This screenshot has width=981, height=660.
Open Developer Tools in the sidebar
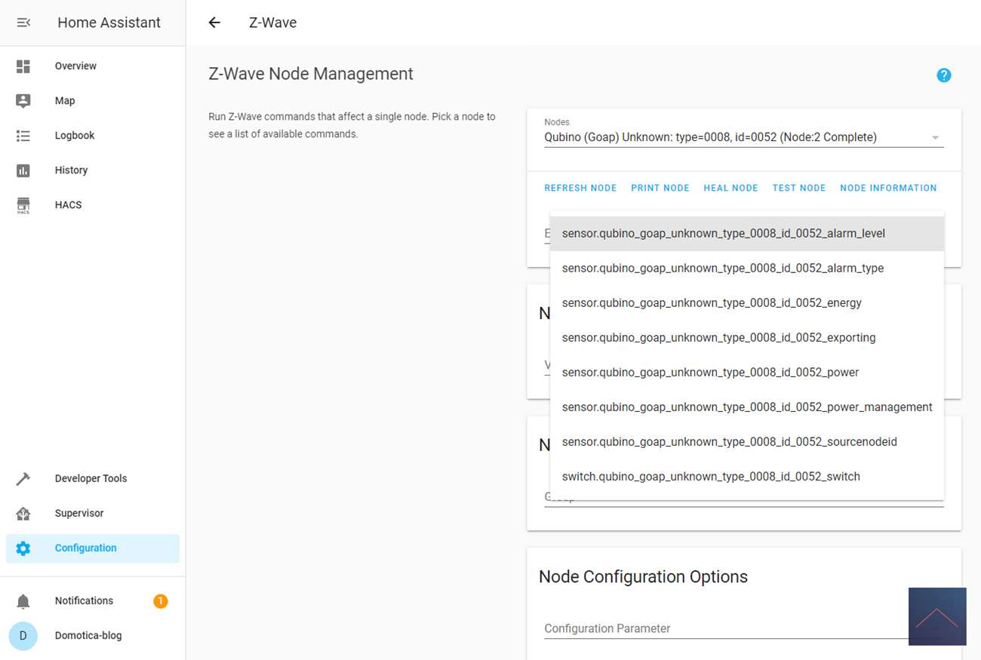coord(91,479)
